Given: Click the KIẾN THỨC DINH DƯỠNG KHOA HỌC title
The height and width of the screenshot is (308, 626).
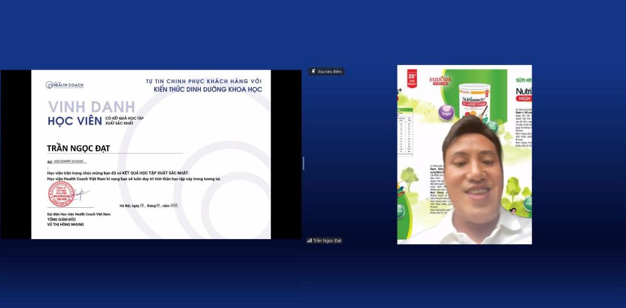Looking at the screenshot, I should pos(208,90).
